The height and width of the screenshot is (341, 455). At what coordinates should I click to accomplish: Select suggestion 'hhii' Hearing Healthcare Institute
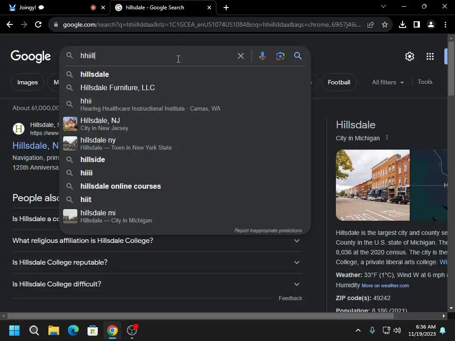point(185,104)
